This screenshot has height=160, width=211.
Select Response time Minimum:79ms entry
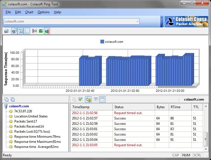[x=37, y=137]
